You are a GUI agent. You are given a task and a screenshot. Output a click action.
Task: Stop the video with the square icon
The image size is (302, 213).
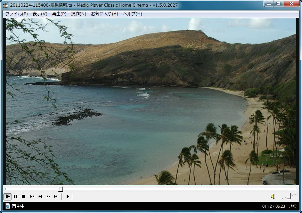(x=23, y=197)
